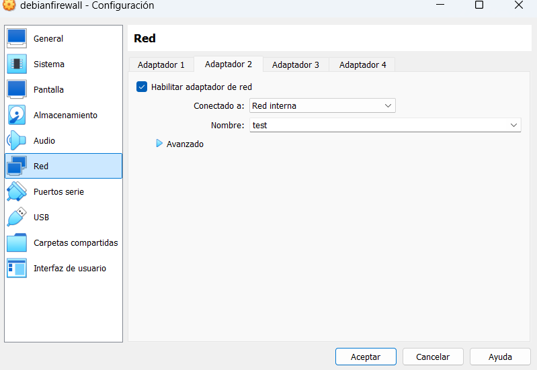Open the USB settings icon
This screenshot has height=370, width=537.
coord(17,217)
